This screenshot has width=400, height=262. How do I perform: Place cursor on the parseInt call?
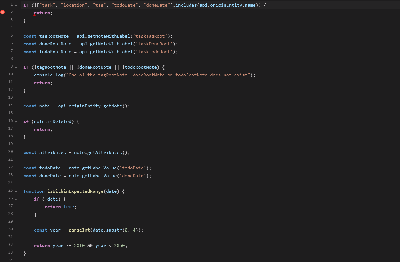[79, 230]
